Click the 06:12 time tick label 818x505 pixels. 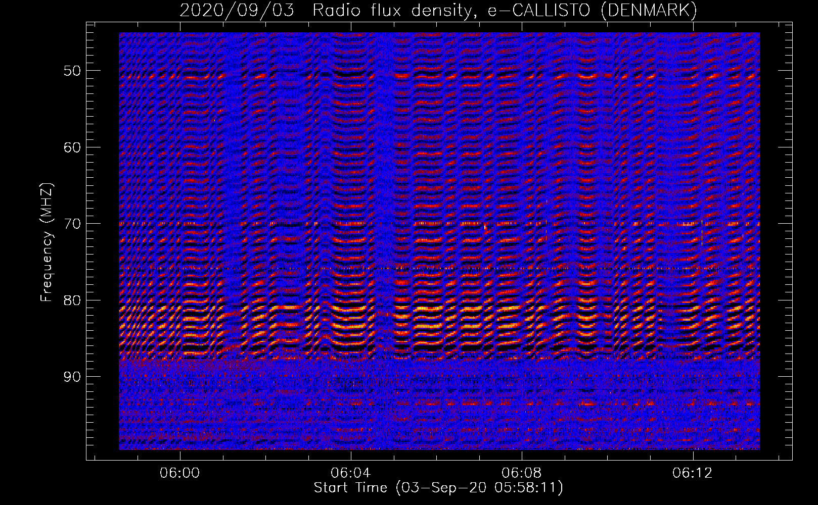click(692, 473)
